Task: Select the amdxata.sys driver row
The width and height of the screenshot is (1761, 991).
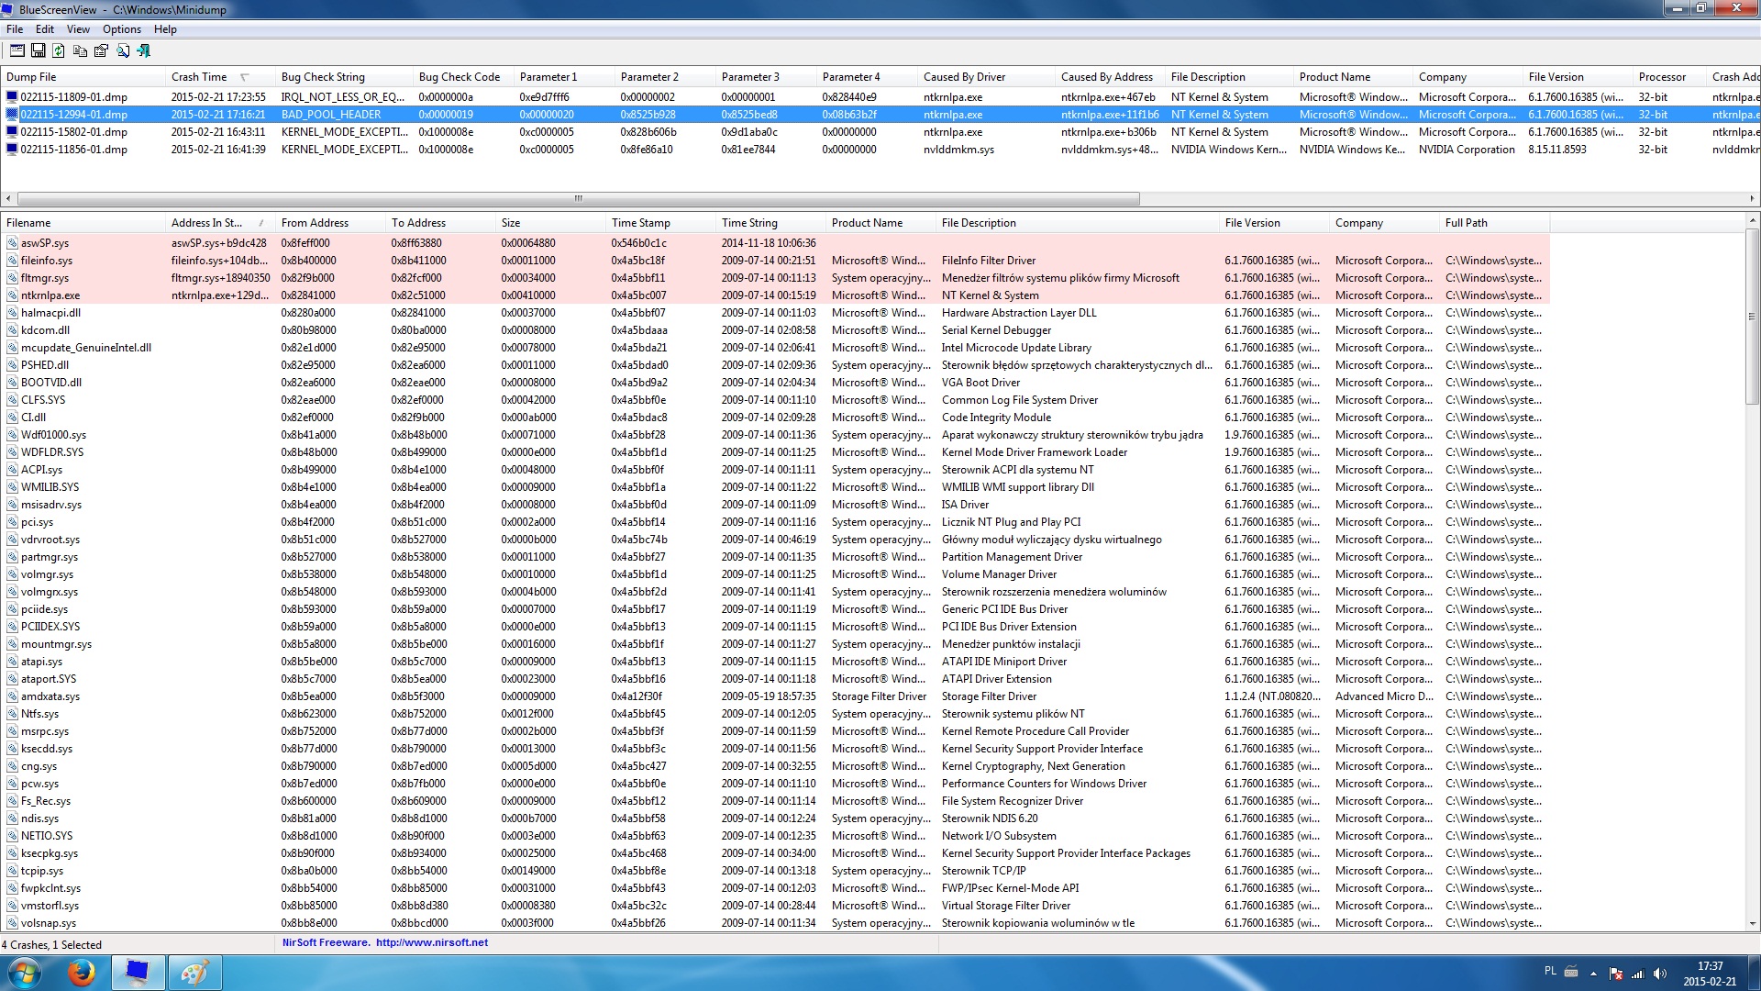Action: point(775,696)
